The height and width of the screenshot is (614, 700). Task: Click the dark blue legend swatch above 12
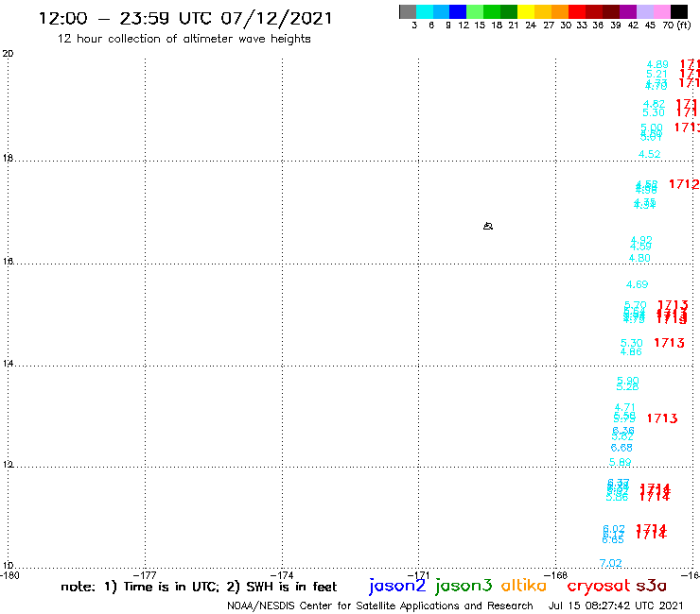tap(458, 11)
